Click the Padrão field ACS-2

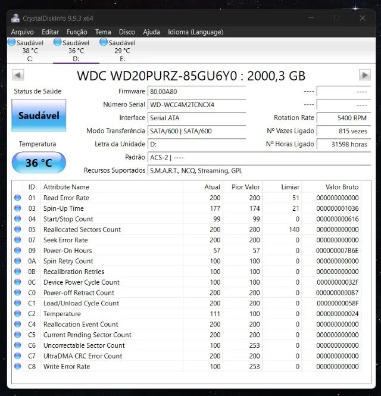pos(260,157)
